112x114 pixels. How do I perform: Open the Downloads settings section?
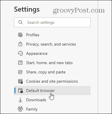point(52,100)
